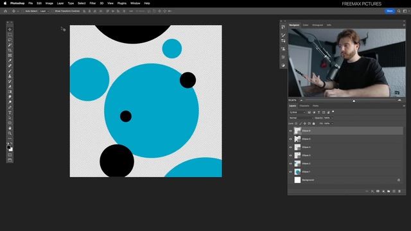Select the Frame tool

10,56
